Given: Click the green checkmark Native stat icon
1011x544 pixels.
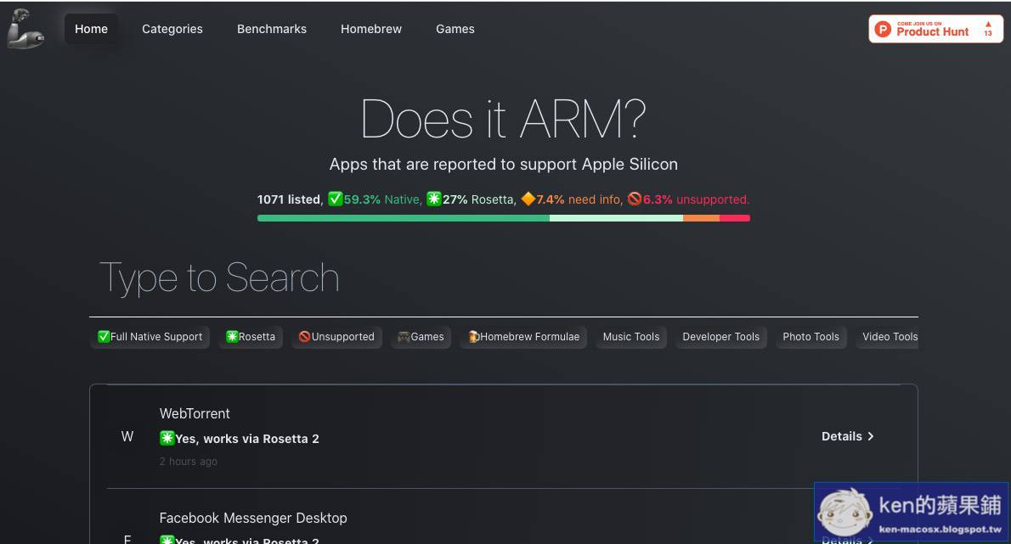Looking at the screenshot, I should point(335,199).
